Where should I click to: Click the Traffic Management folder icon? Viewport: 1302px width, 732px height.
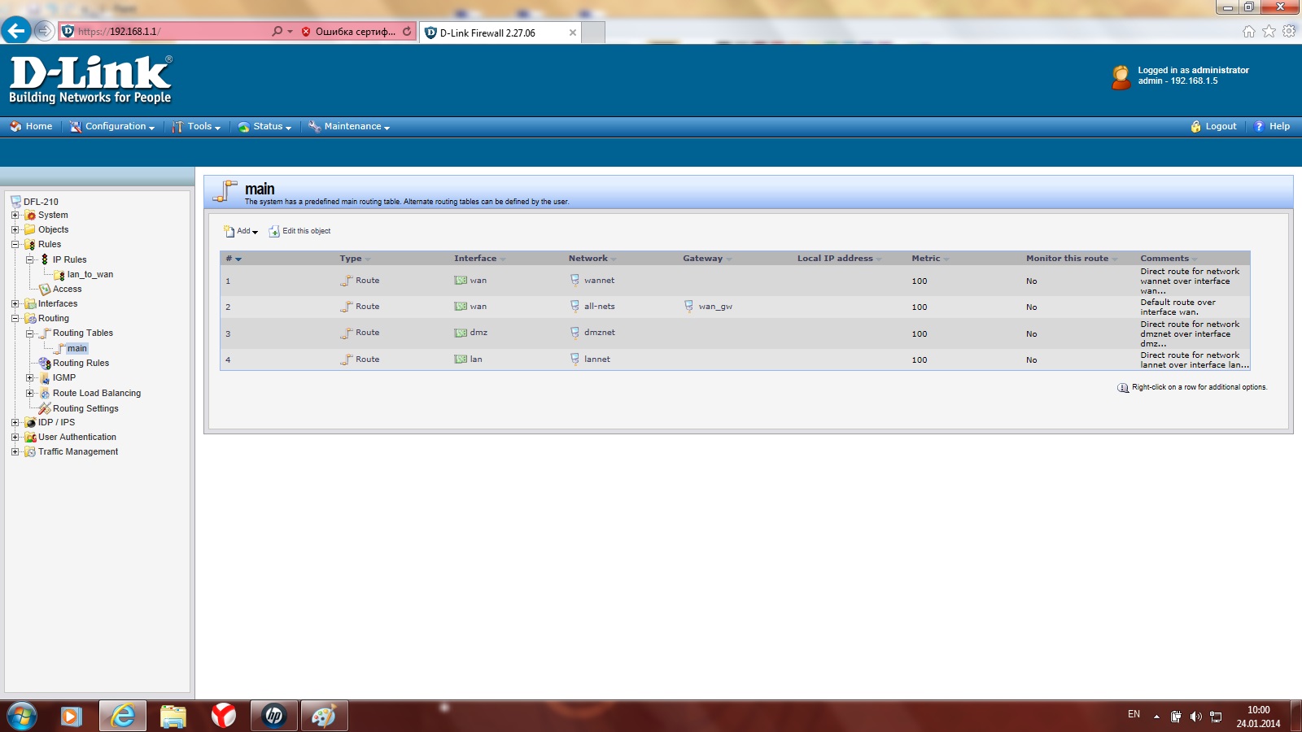(30, 452)
